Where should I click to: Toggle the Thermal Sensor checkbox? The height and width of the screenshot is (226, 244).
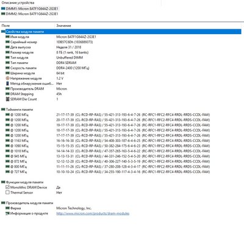pos(7,192)
